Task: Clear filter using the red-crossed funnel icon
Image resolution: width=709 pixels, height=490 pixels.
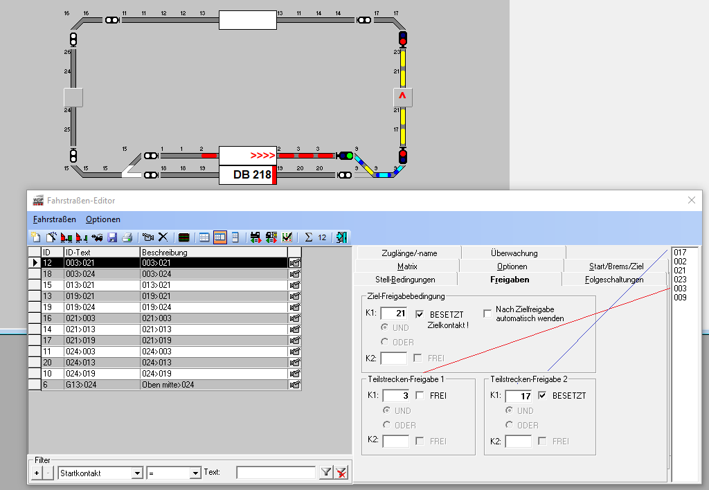Action: coord(341,473)
